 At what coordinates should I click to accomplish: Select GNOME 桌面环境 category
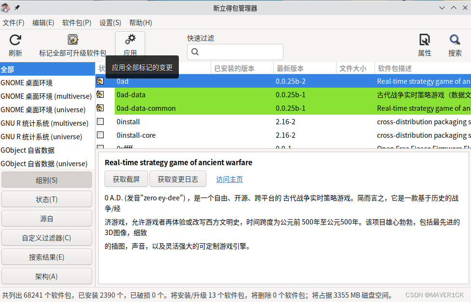point(47,82)
